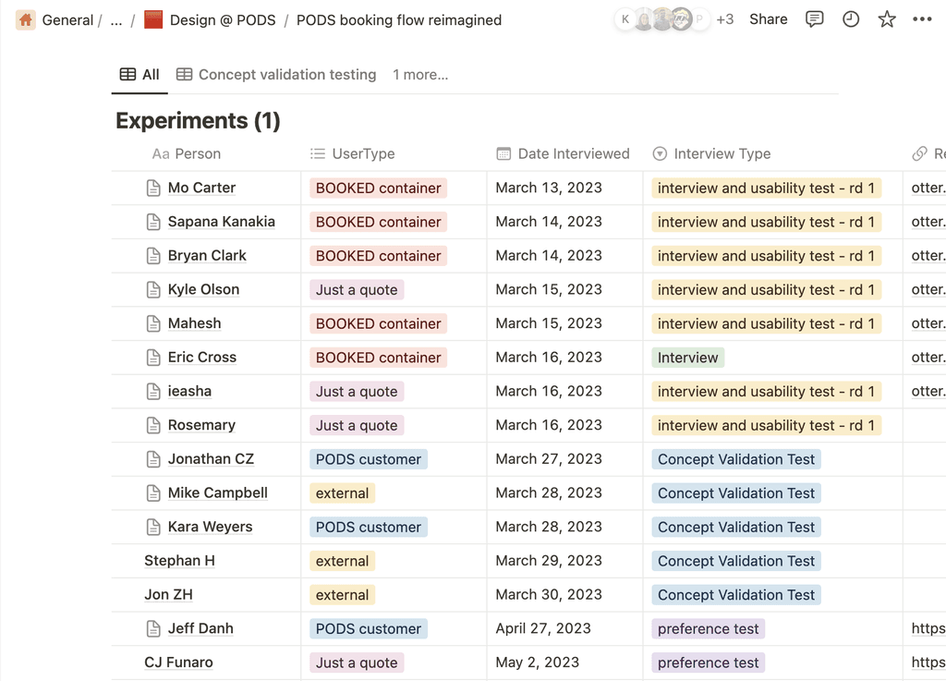Viewport: 946px width, 681px height.
Task: Open the three-dot page menu
Action: (922, 19)
